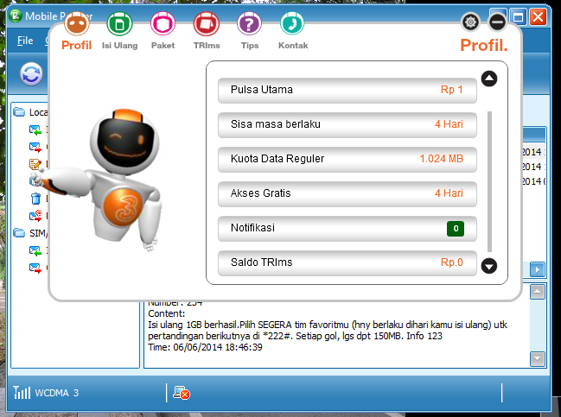Open the drafts pencil-note icon

click(35, 164)
